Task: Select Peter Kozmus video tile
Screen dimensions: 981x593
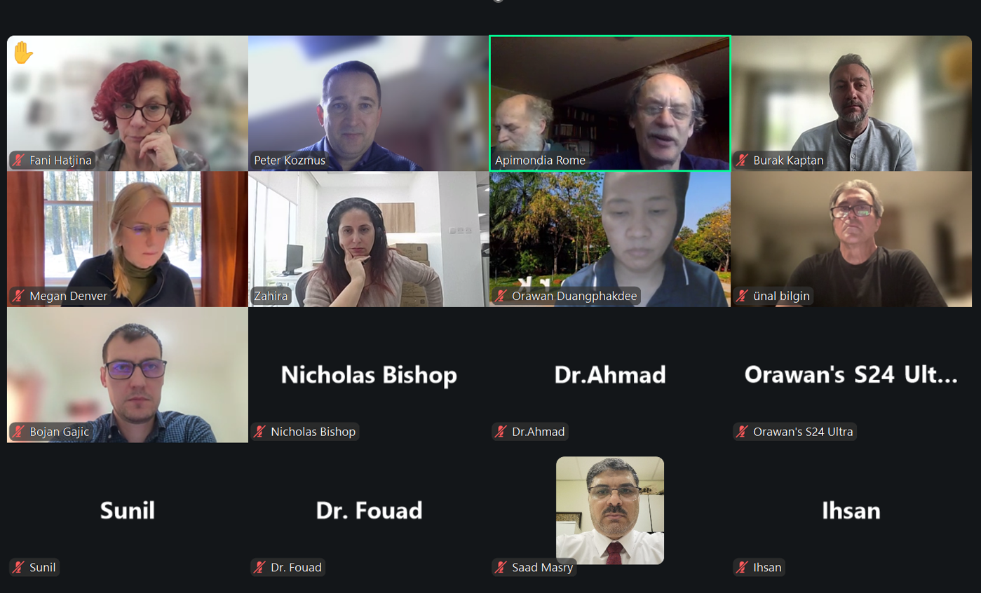Action: coord(369,103)
